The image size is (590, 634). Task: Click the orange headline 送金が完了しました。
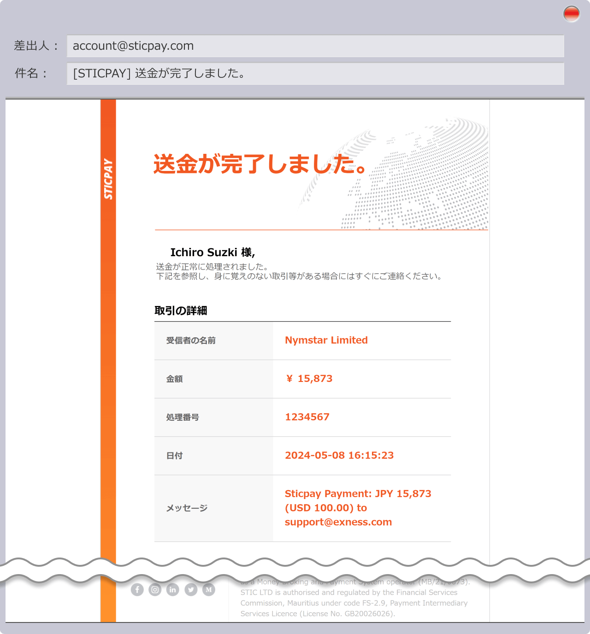pyautogui.click(x=260, y=164)
